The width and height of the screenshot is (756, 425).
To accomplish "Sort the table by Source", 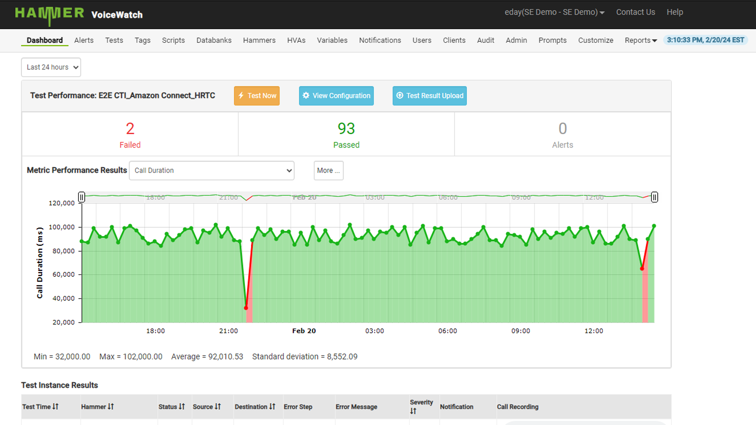I will click(218, 407).
